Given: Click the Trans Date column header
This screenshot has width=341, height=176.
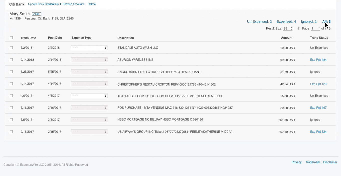Looking at the screenshot, I should (28, 38).
